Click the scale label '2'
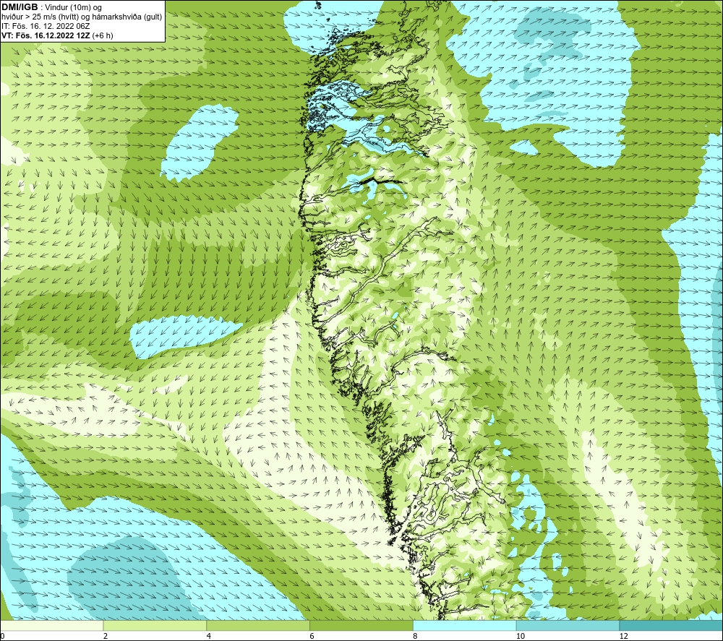 (x=106, y=636)
